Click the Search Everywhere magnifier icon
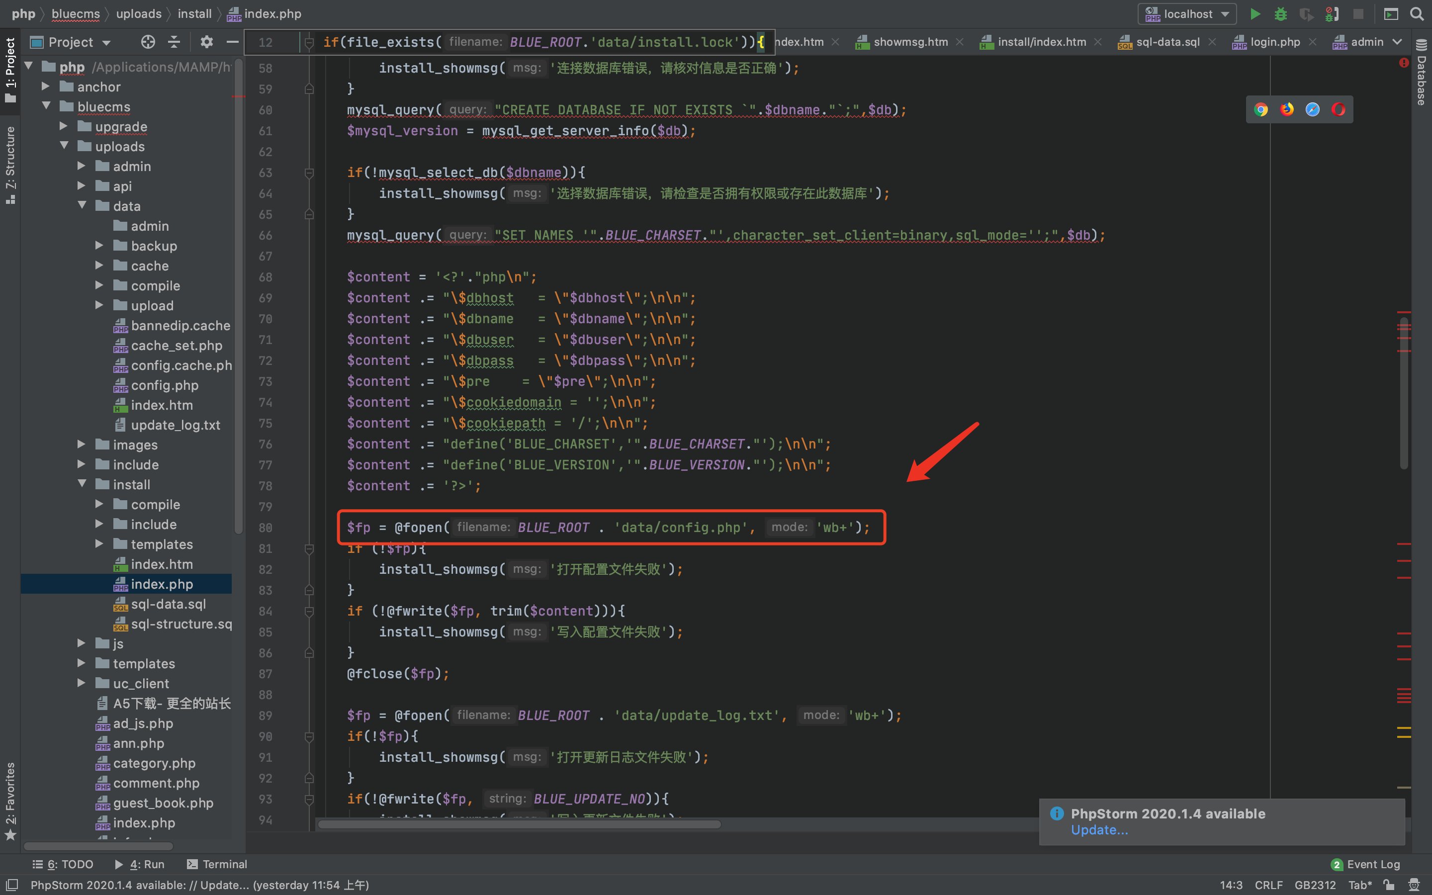This screenshot has width=1432, height=895. 1417,13
